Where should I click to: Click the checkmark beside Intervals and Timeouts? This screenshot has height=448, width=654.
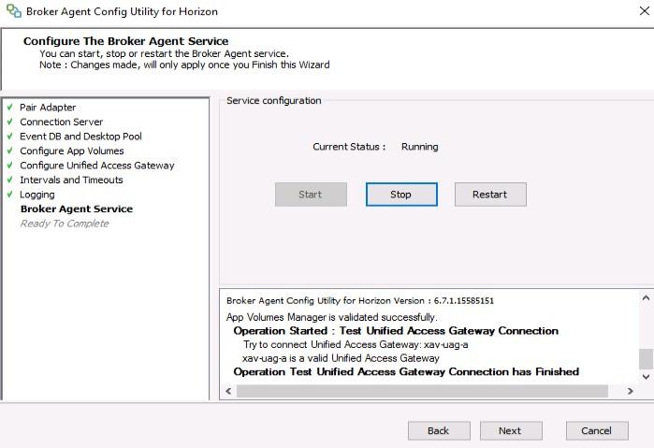click(10, 180)
